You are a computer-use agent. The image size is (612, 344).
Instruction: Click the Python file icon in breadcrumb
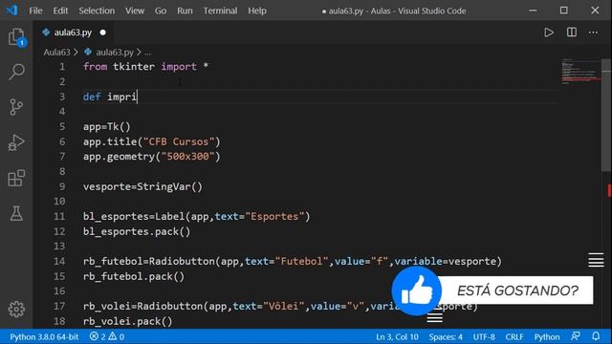point(88,52)
